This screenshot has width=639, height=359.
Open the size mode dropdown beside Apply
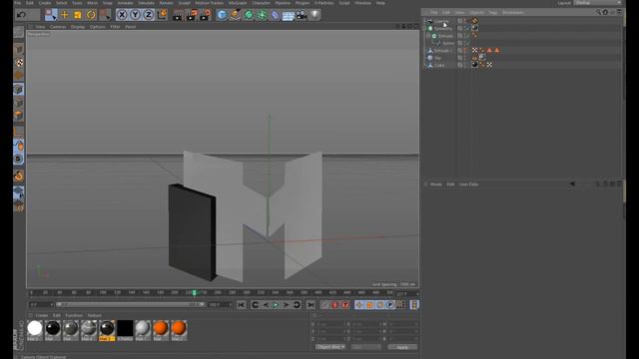tap(366, 347)
